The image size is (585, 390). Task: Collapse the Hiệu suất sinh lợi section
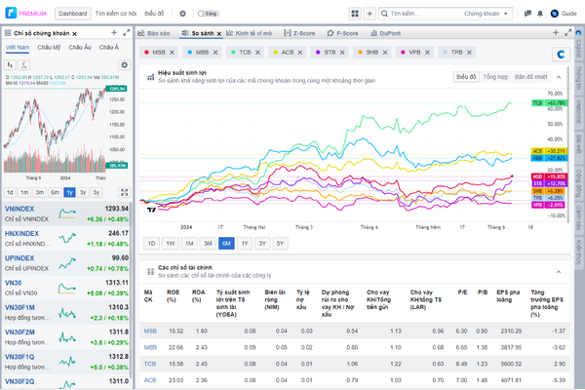coord(559,77)
